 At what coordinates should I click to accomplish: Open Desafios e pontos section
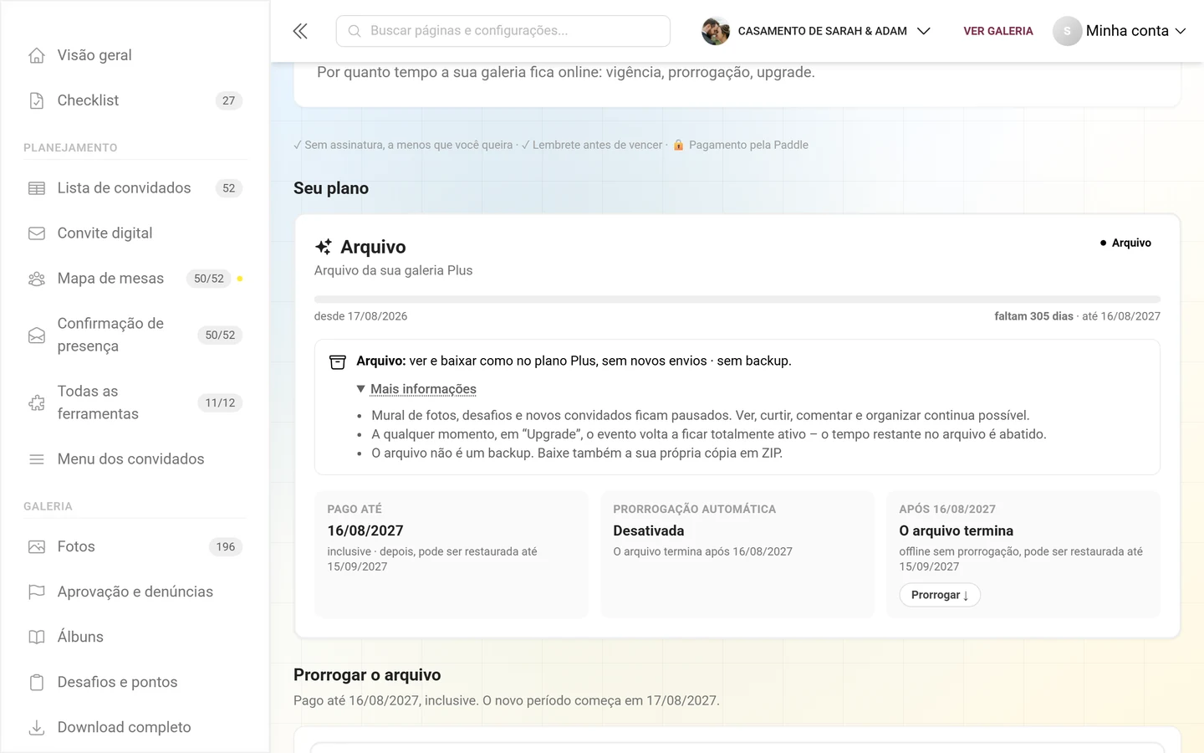click(135, 683)
